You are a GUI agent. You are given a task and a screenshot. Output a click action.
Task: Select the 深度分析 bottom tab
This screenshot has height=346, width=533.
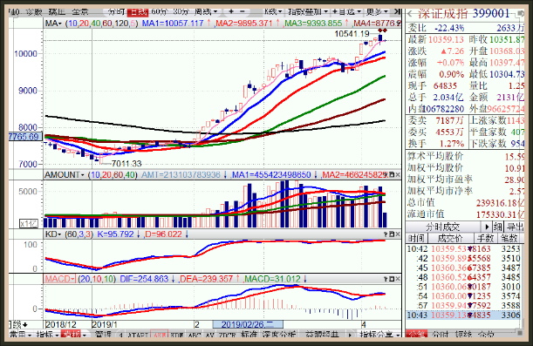[278, 335]
